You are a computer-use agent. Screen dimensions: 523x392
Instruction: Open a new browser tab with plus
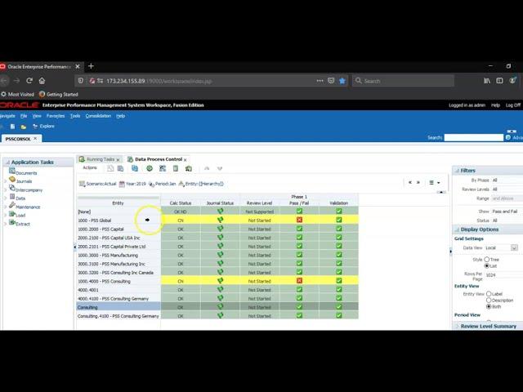tap(91, 66)
